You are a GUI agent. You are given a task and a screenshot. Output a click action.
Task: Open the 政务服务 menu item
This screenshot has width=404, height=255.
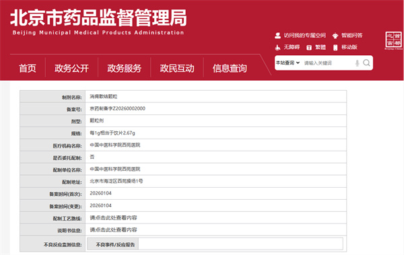click(124, 68)
